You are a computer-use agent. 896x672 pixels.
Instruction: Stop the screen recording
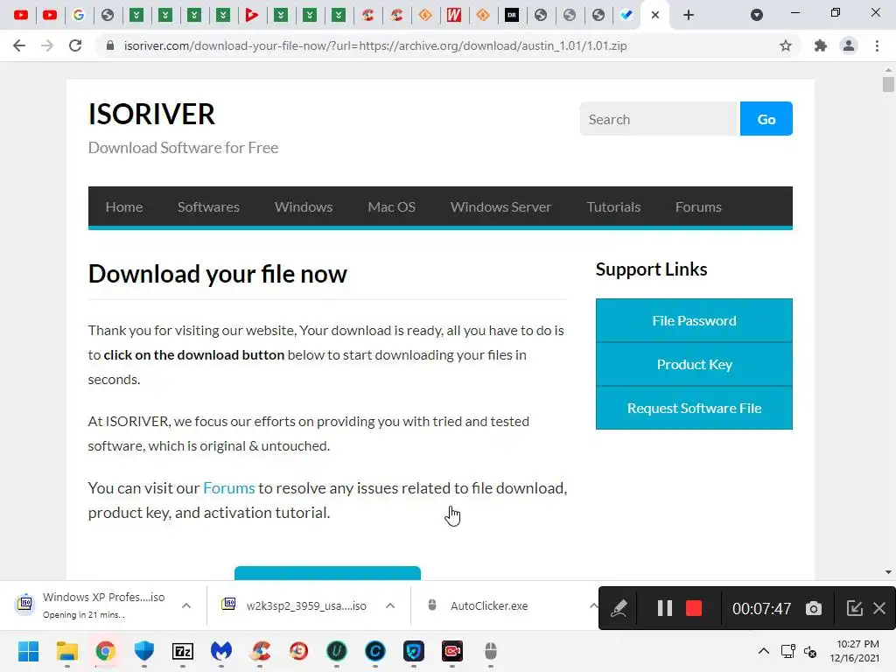(694, 609)
